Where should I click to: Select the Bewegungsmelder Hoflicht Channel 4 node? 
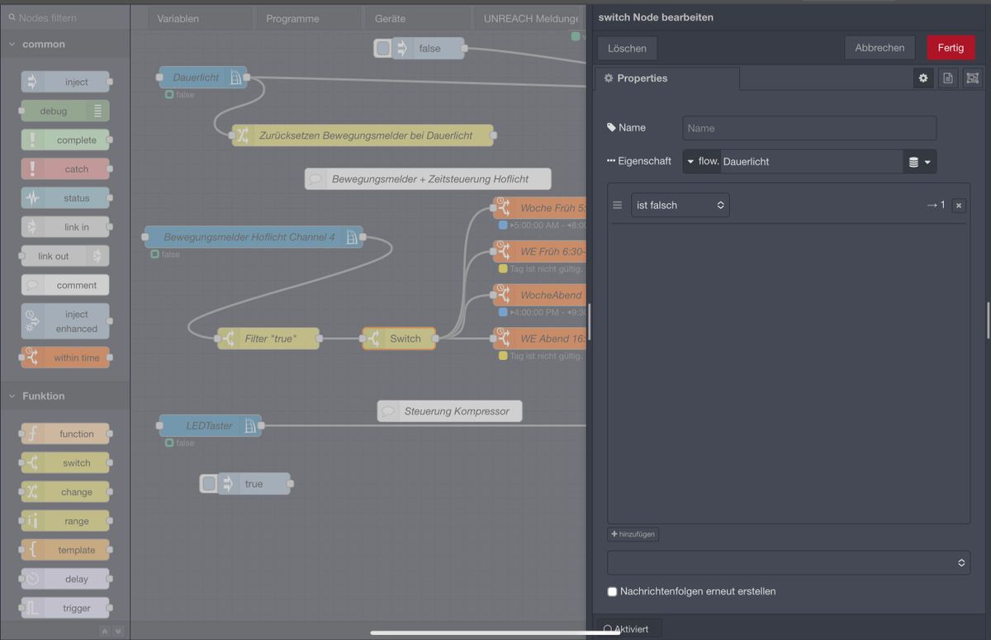point(254,237)
